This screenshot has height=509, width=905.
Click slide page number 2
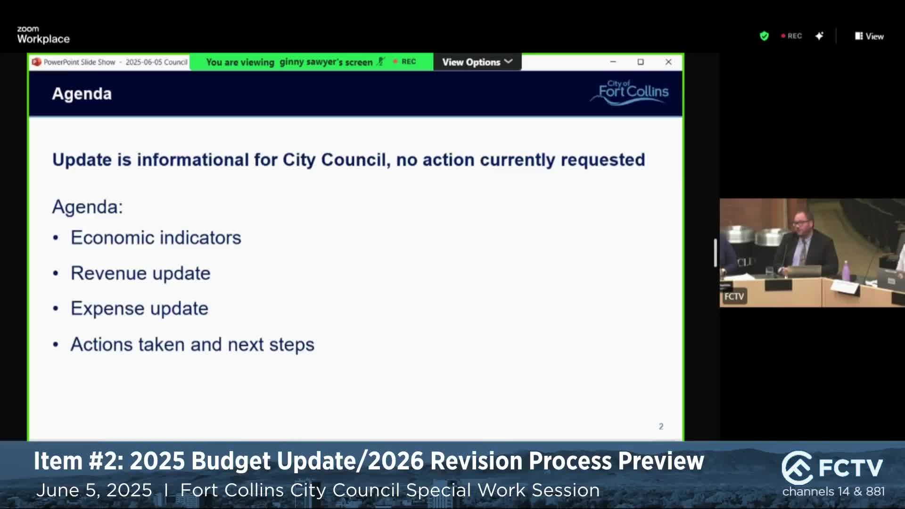coord(661,426)
